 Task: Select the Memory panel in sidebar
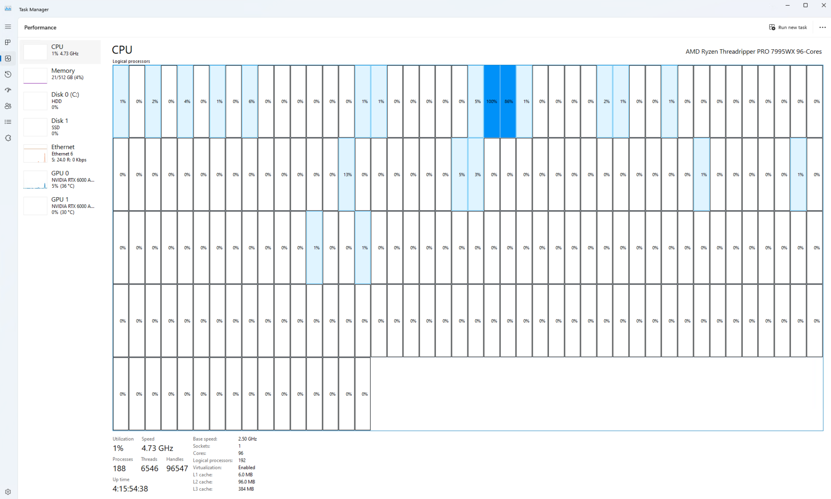[61, 75]
